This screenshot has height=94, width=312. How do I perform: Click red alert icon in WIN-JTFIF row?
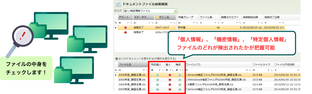[125, 32]
